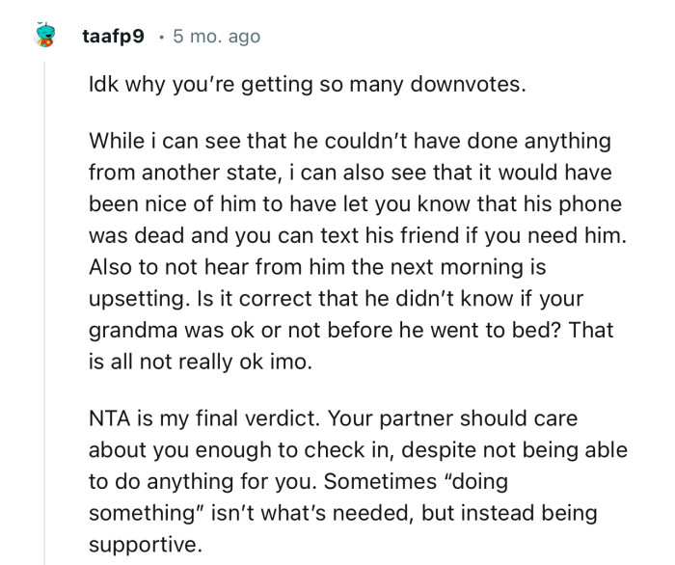Click the "5 mo. ago" timestamp
Screen dimensions: 675x565
tap(216, 38)
